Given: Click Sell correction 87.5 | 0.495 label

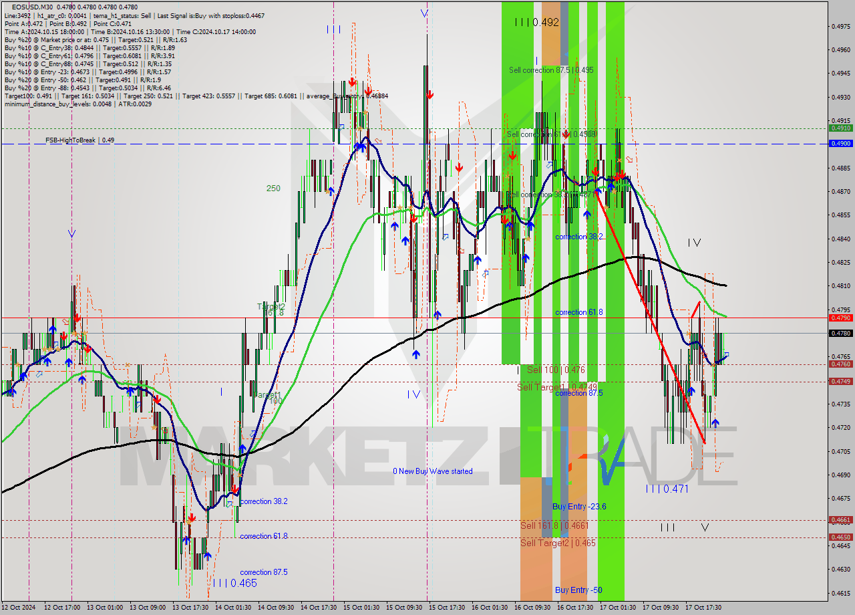Looking at the screenshot, I should [x=551, y=70].
